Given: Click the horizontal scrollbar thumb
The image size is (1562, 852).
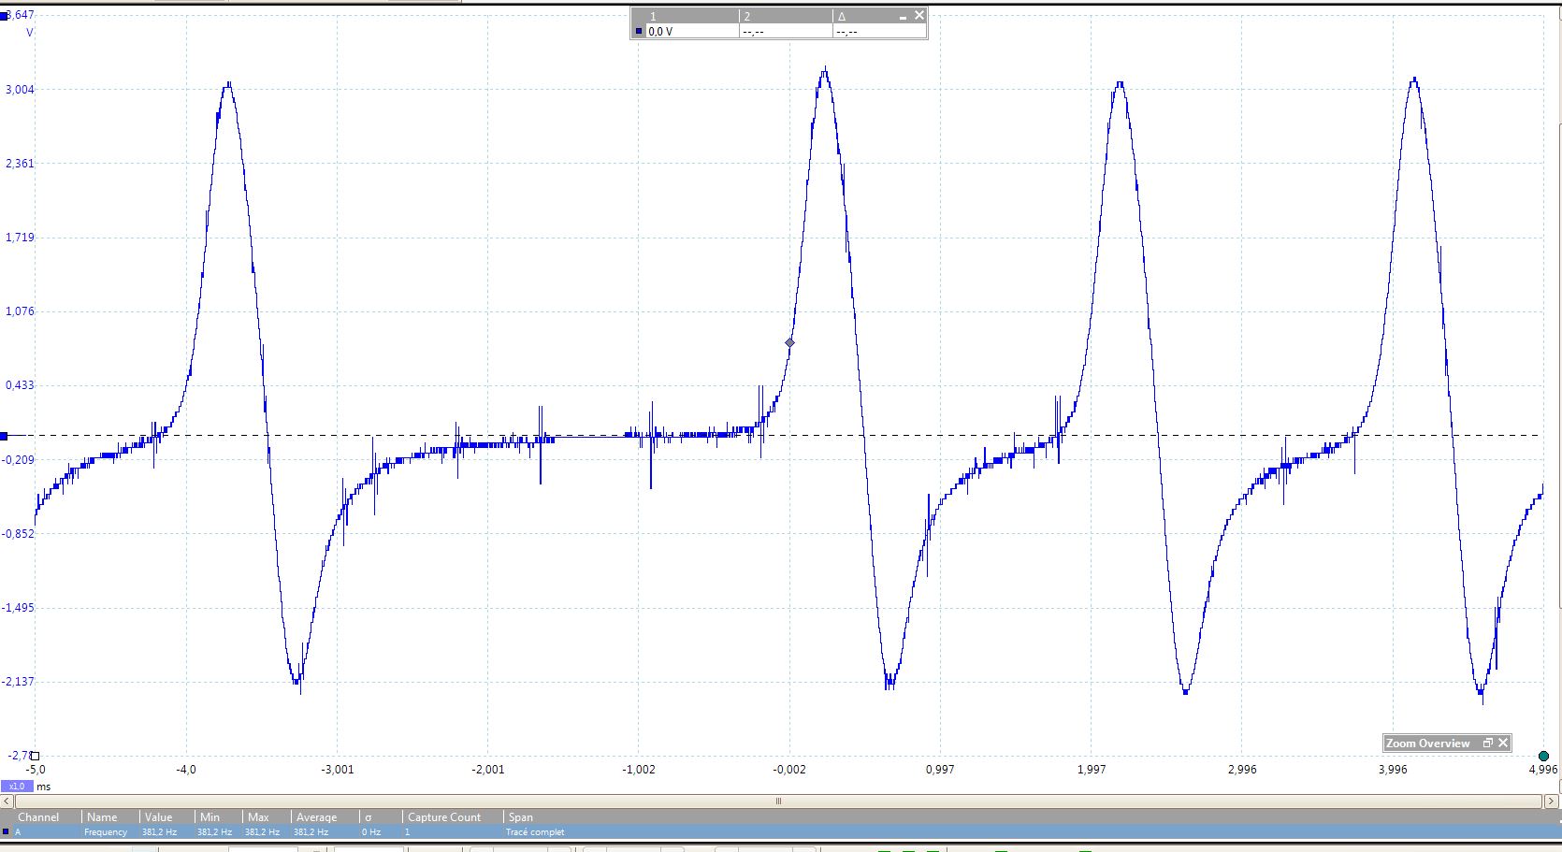Looking at the screenshot, I should coord(778,801).
